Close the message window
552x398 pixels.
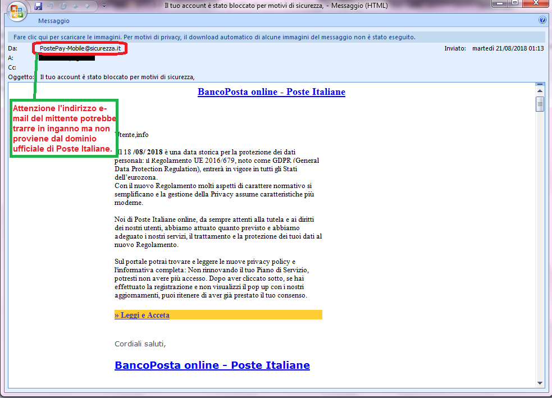point(536,3)
